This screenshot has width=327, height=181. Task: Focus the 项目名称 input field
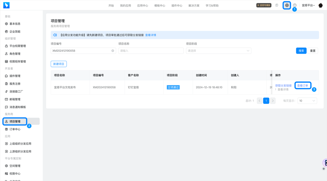[x=151, y=51]
